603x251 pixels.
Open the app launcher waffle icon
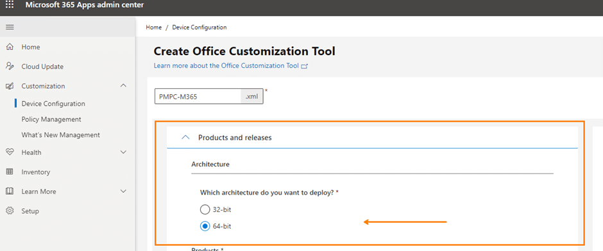tap(10, 5)
